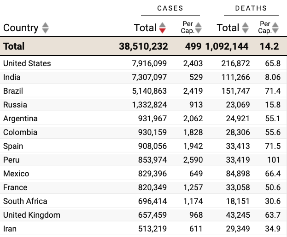Select the United States row
The image size is (287, 237).
27,63
